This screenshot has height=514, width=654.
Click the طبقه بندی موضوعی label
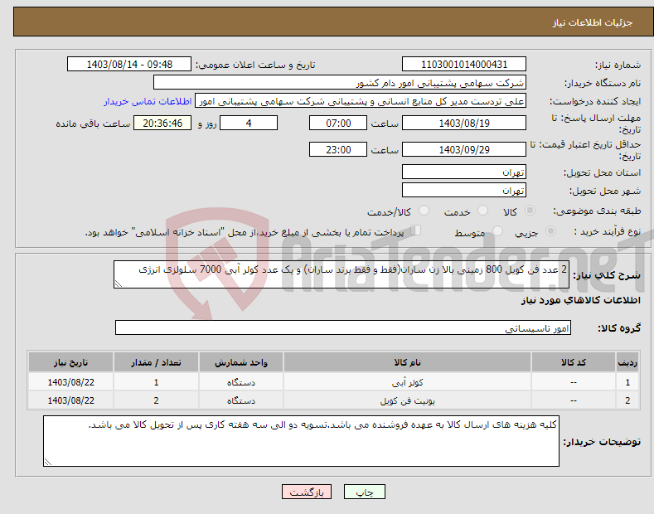point(597,211)
